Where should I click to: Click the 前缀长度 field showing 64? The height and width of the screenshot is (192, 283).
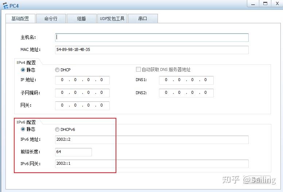tap(73, 152)
